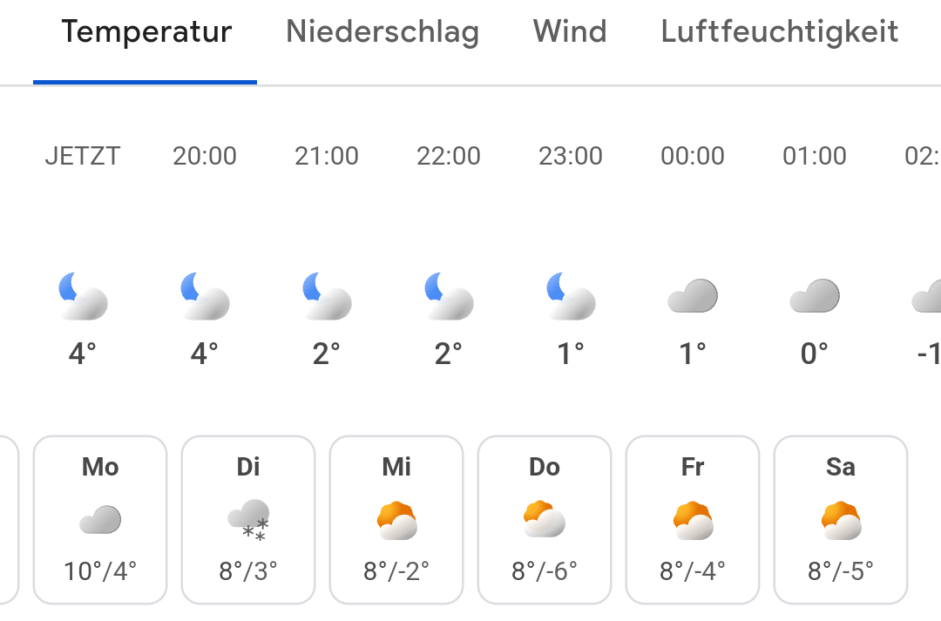The image size is (941, 621).
Task: Select the Temperatur tab
Action: click(x=146, y=32)
